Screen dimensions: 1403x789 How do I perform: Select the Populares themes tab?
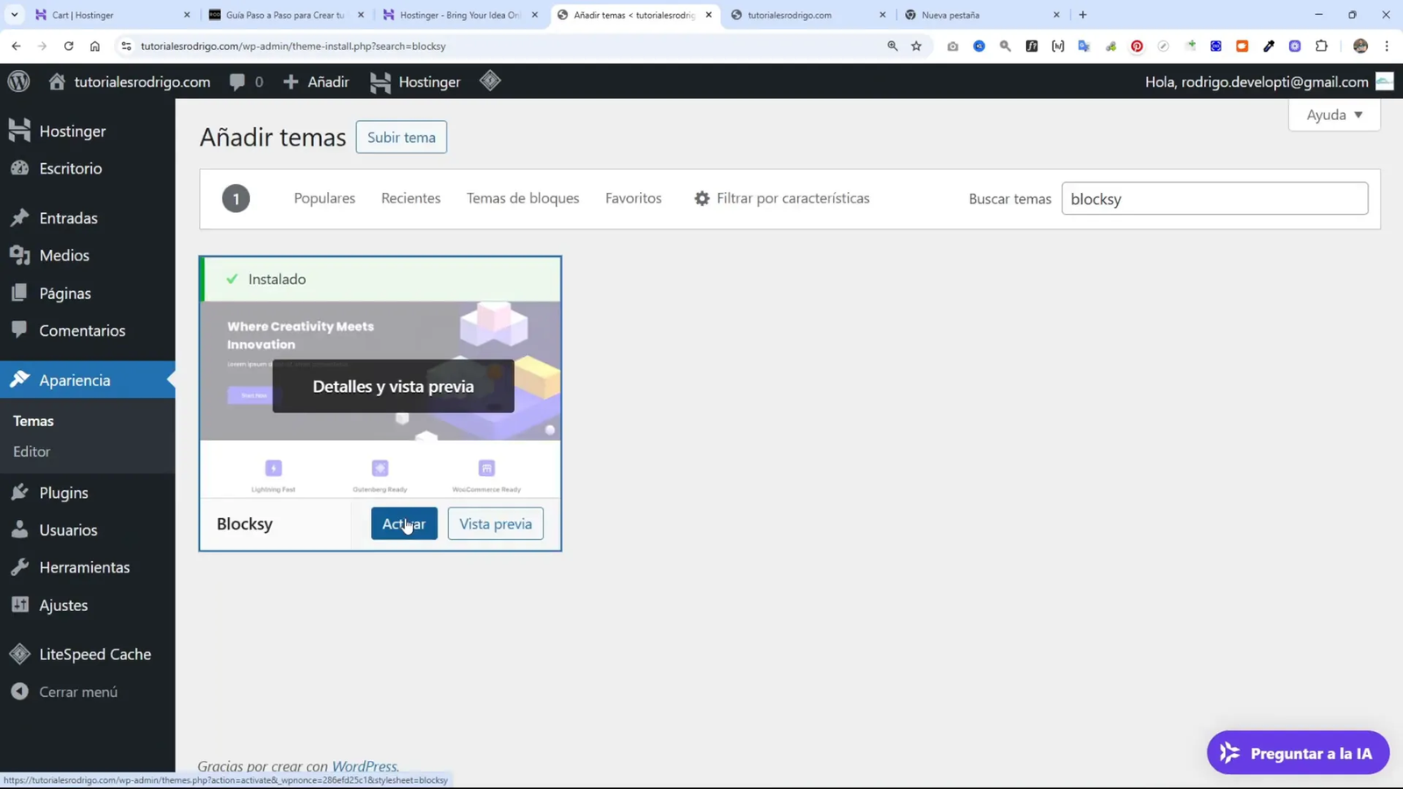(x=324, y=198)
